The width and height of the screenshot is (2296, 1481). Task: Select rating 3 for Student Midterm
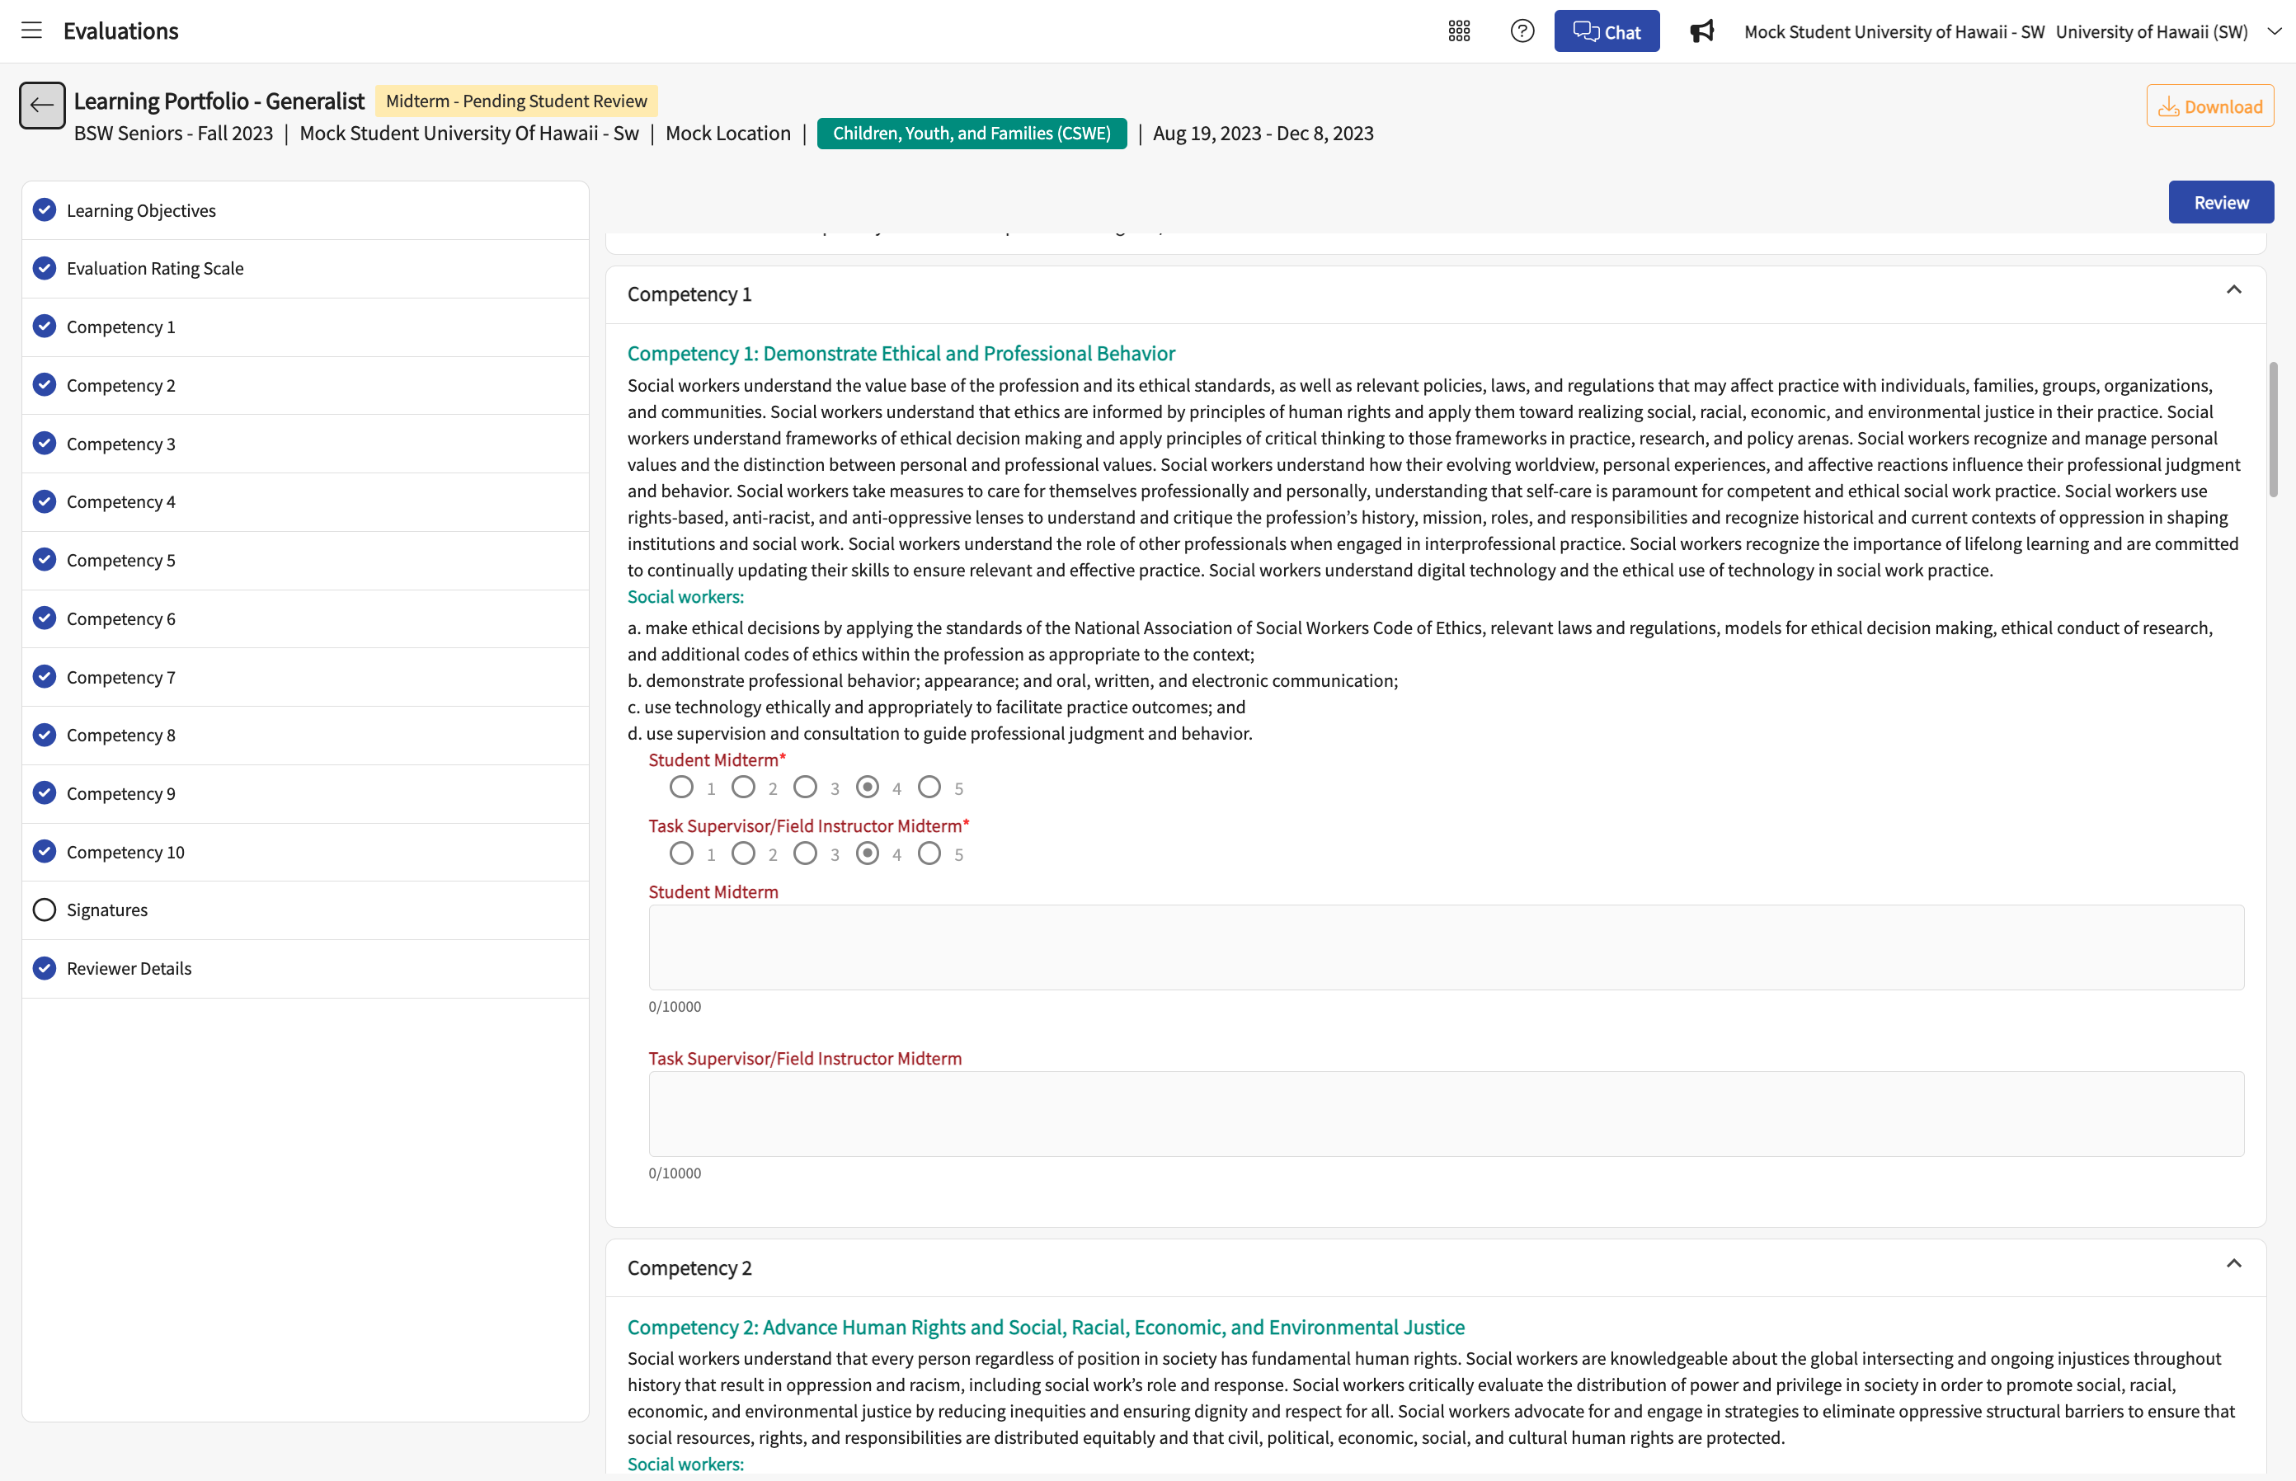[x=805, y=788]
